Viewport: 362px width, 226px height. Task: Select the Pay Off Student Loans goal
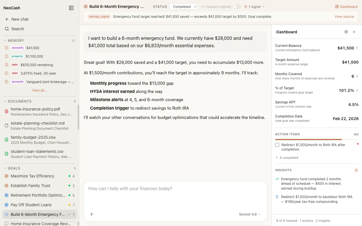(x=31, y=205)
